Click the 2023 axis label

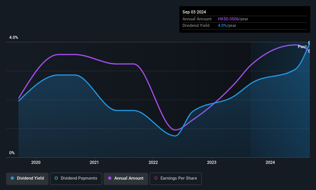(212, 162)
